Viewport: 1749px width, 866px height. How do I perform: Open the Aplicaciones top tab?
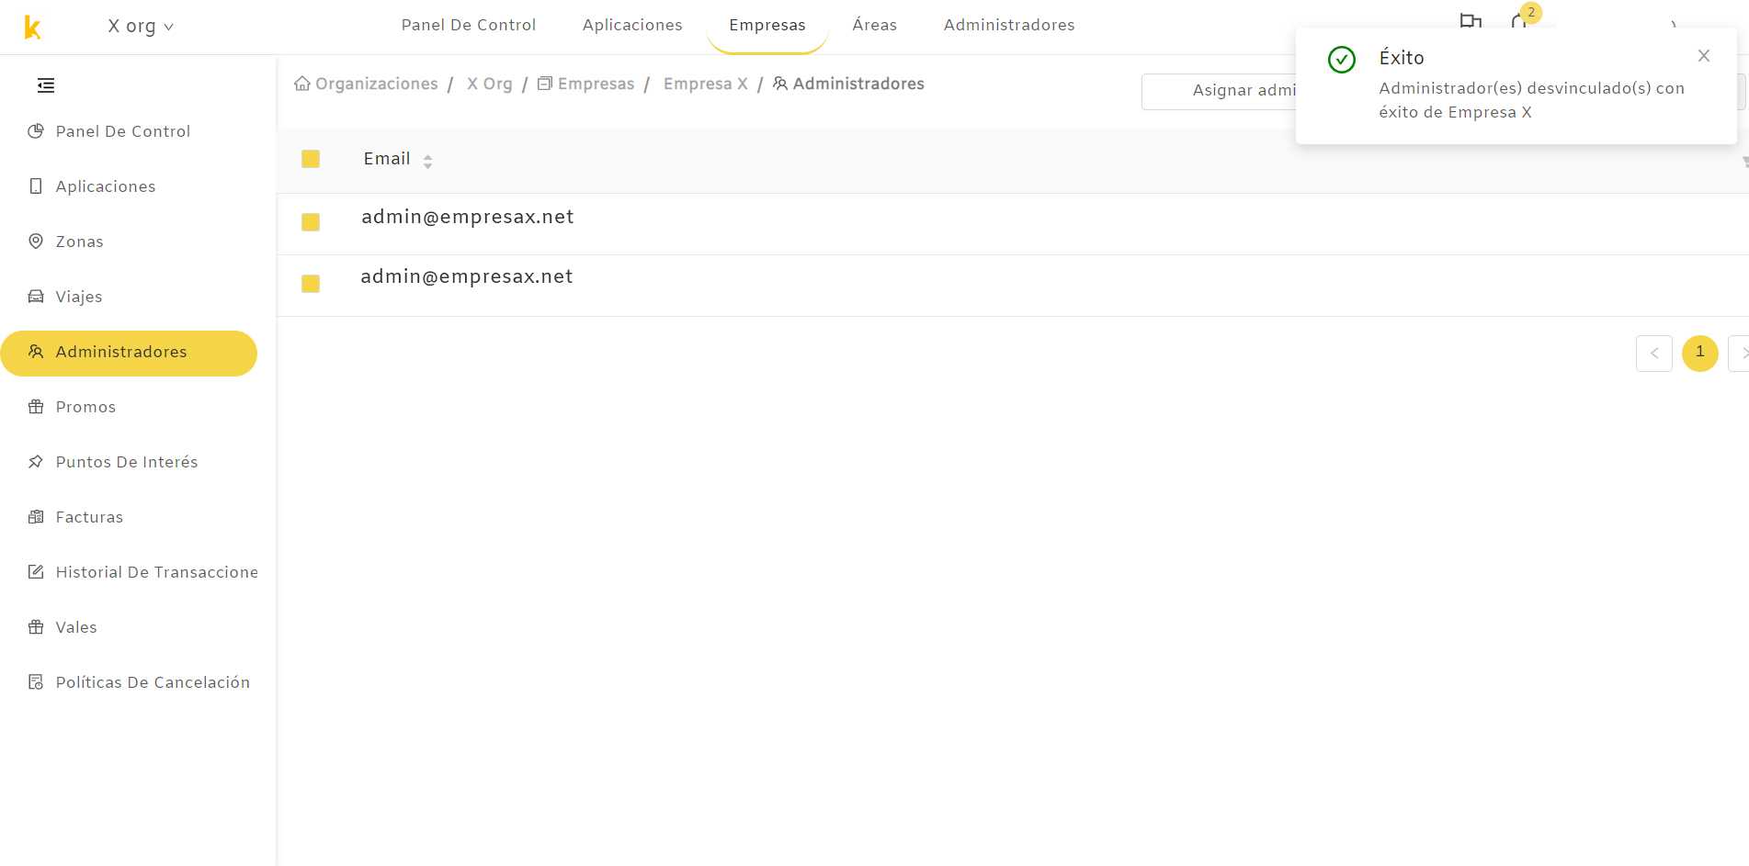[632, 26]
